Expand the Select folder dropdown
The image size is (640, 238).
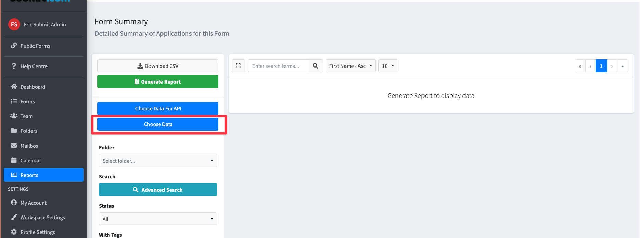coord(158,161)
